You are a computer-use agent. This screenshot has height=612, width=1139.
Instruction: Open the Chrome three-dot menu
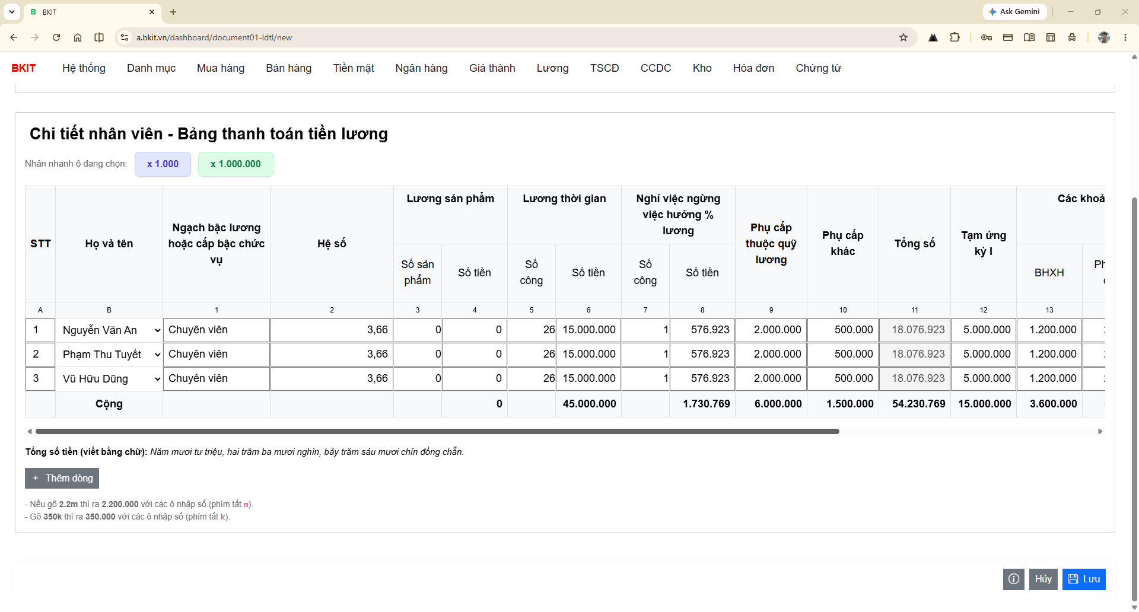[x=1125, y=37]
